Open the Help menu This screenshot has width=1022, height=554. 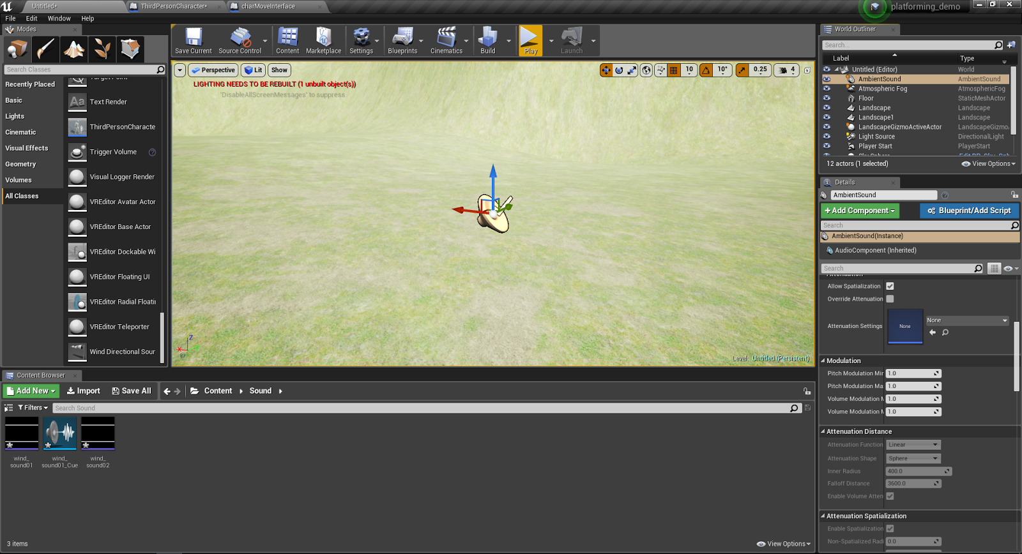tap(88, 19)
